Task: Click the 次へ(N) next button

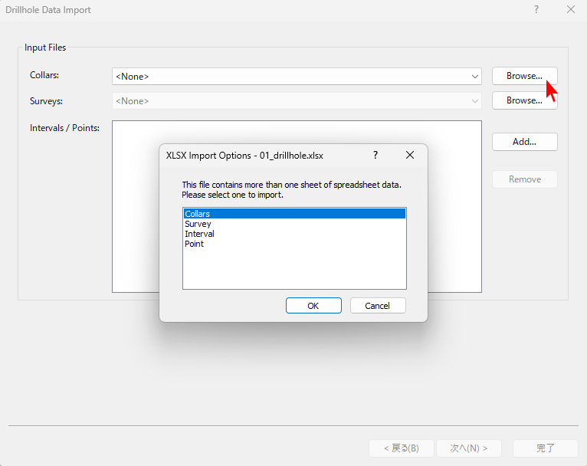Action: pos(468,448)
